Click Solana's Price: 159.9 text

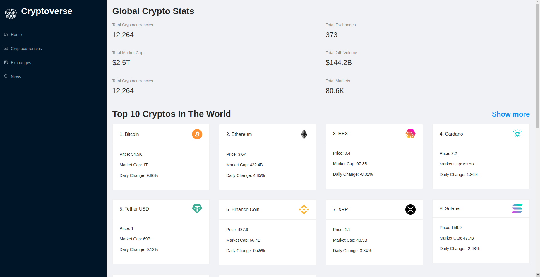point(451,228)
